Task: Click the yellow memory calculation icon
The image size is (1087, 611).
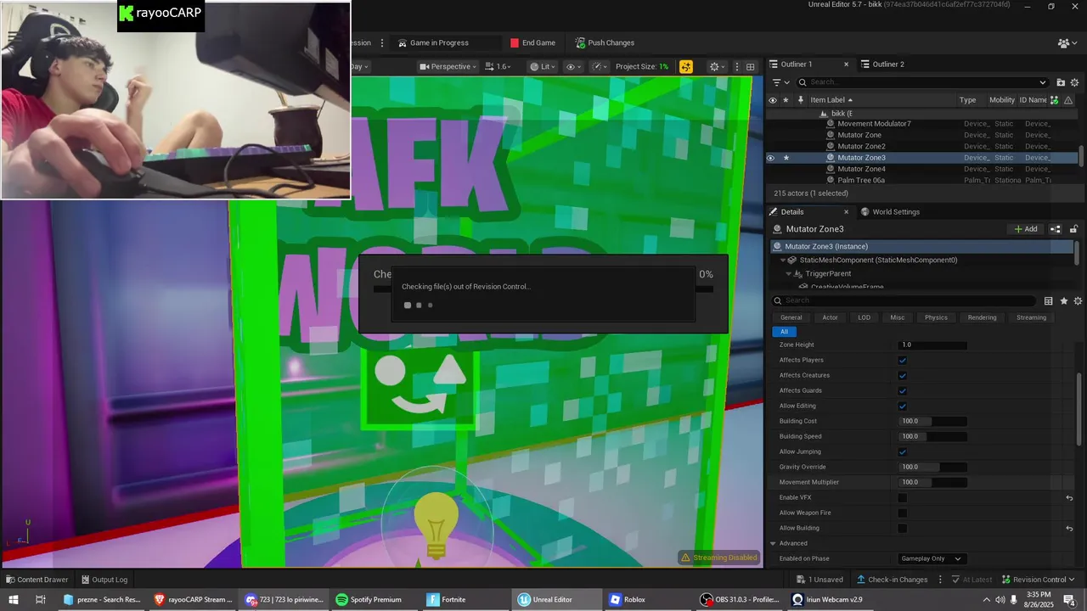Action: 685,66
